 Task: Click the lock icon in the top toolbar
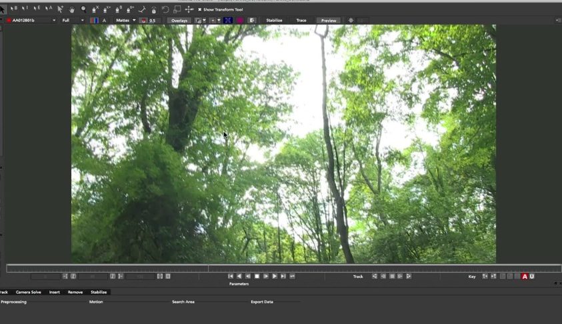(154, 10)
